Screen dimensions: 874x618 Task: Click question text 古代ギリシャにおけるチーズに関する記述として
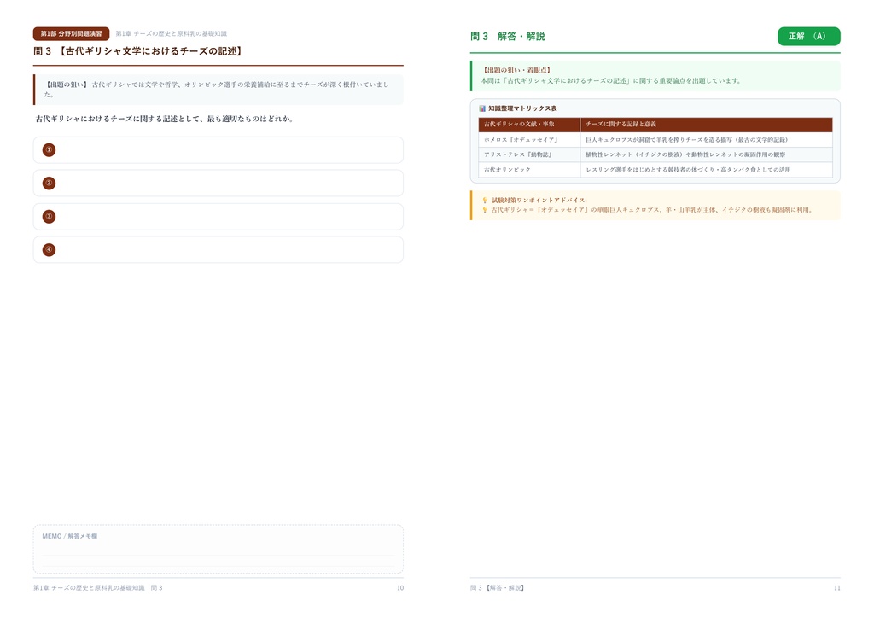[165, 119]
